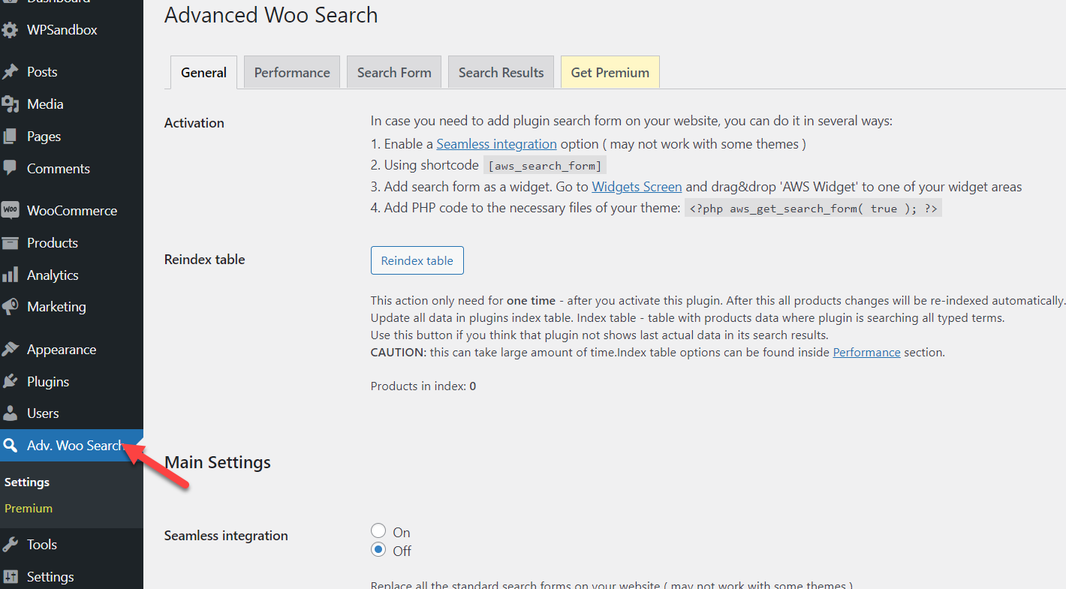Viewport: 1066px width, 589px height.
Task: Click the Media icon in sidebar
Action: (x=10, y=104)
